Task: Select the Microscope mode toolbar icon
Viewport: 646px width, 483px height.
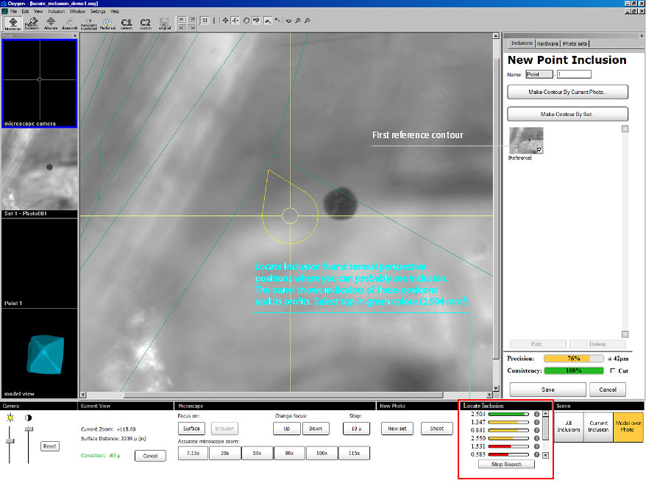Action: coord(13,23)
